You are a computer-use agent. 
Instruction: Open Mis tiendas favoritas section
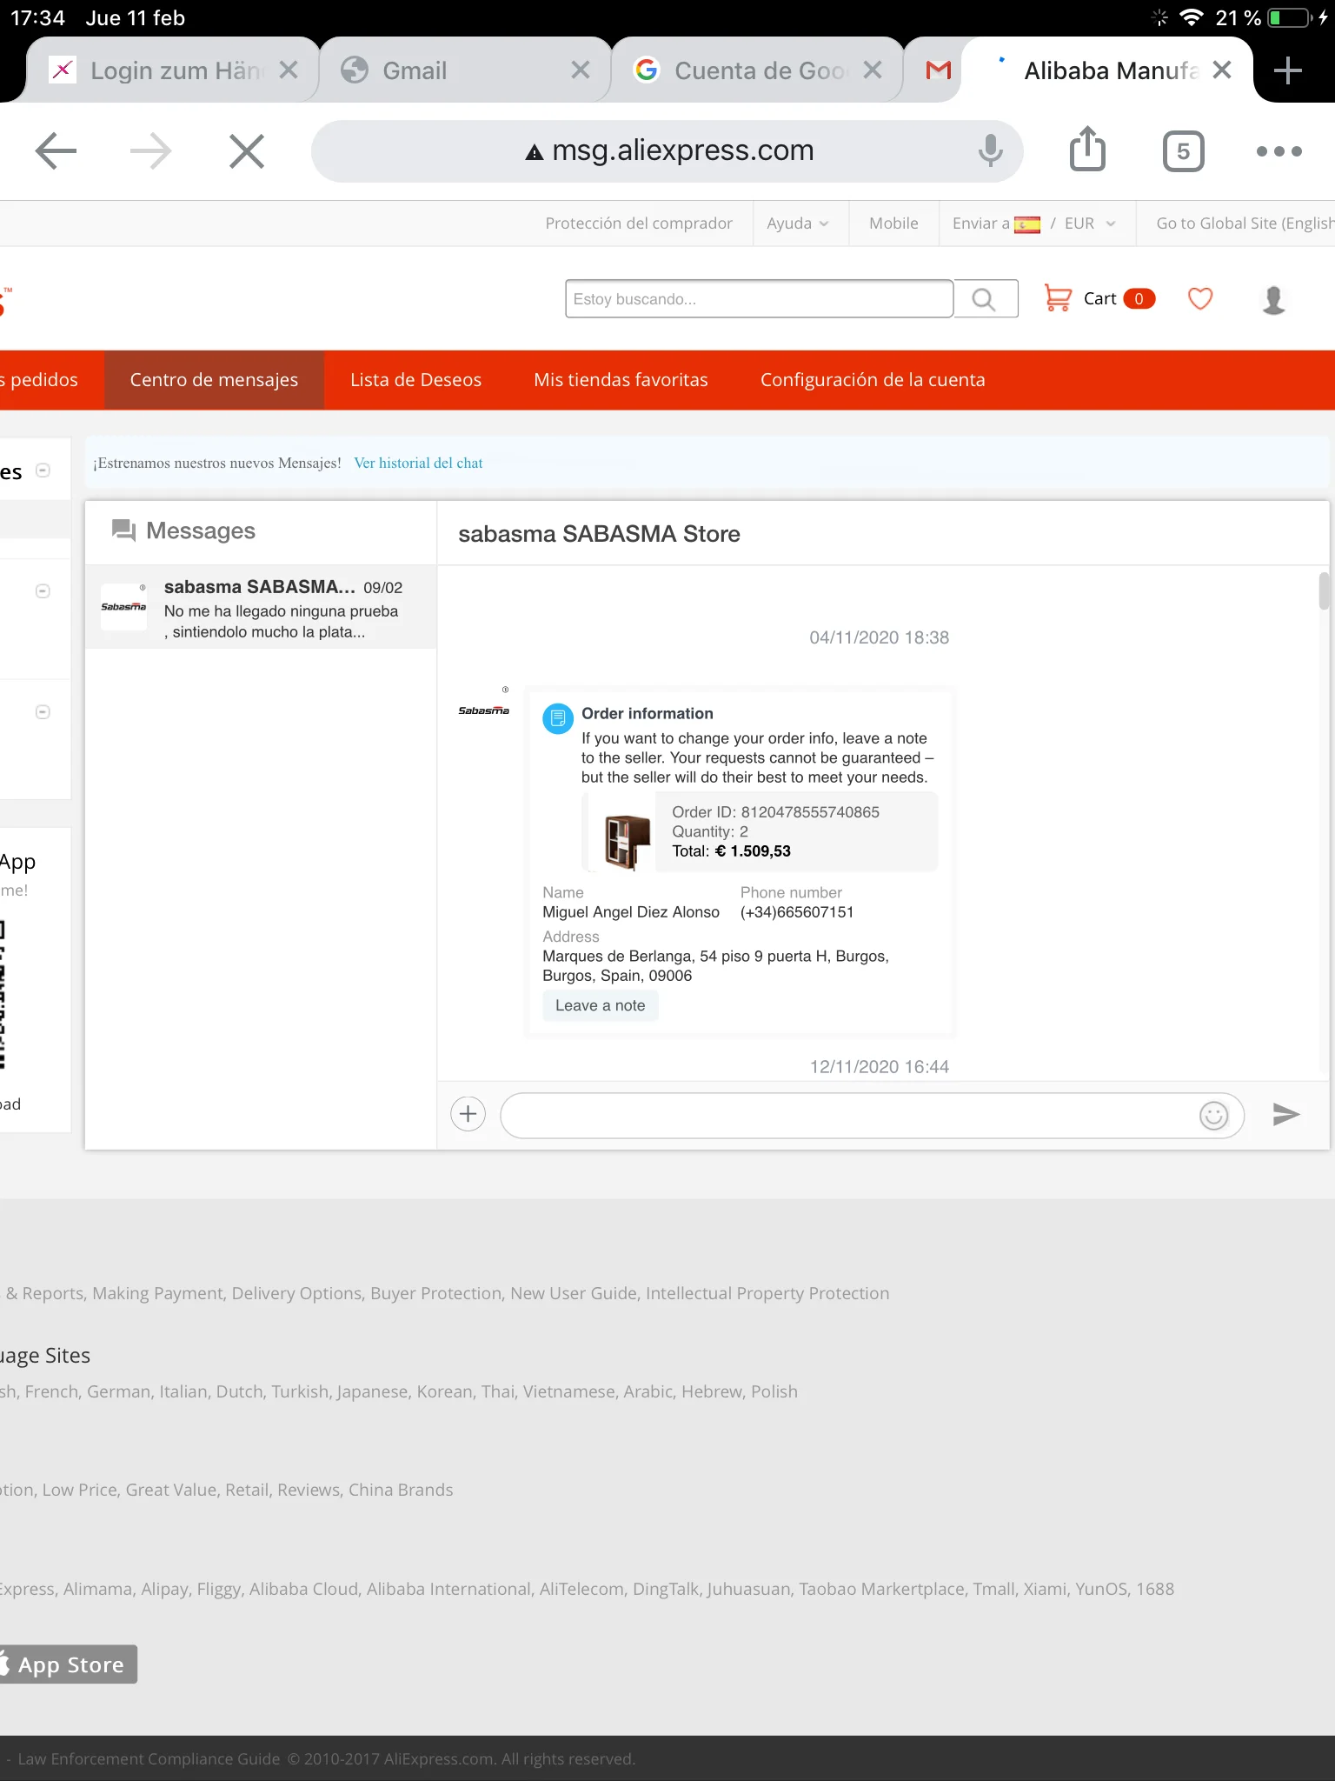621,380
